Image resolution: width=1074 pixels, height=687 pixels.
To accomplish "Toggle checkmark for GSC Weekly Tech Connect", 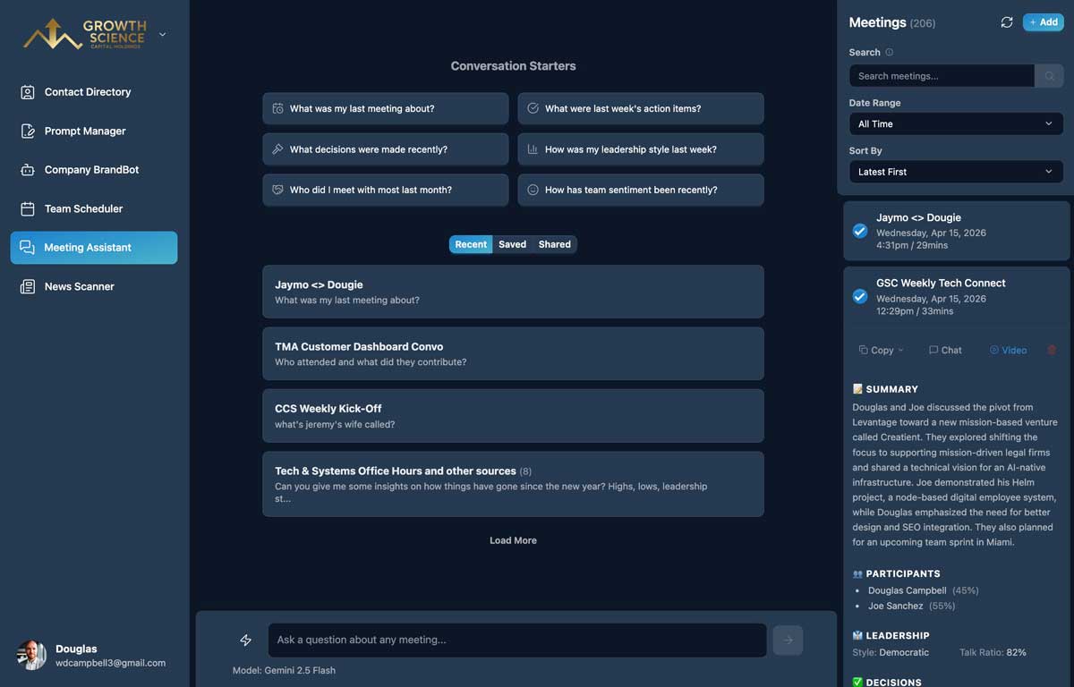I will (860, 296).
